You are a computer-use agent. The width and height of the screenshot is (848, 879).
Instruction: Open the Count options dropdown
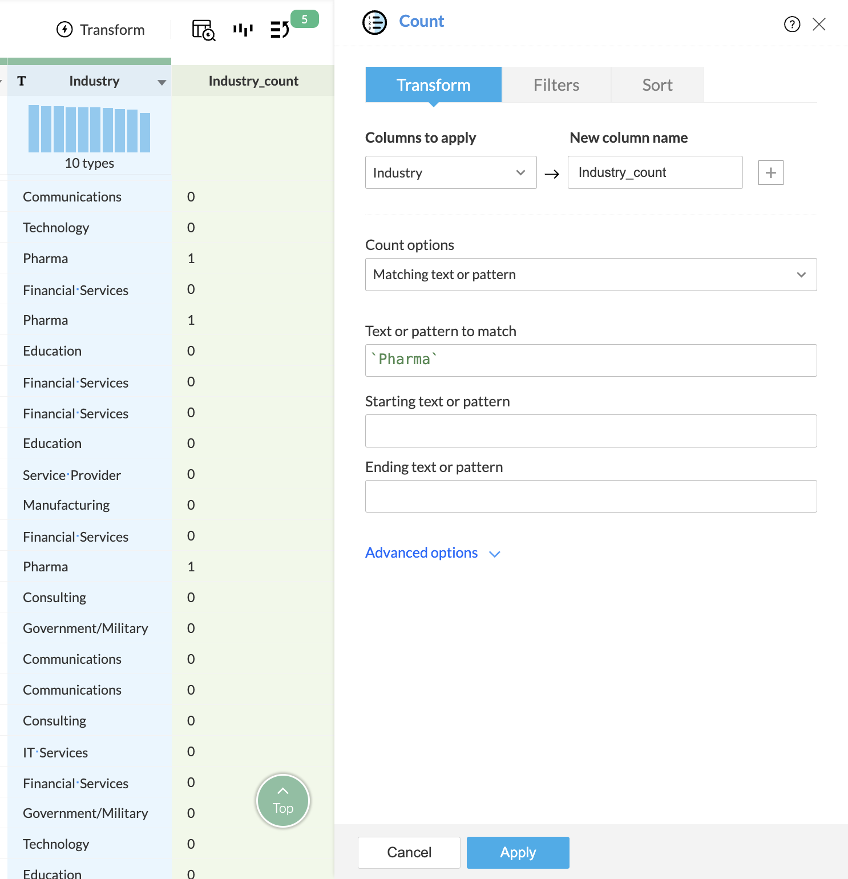[x=591, y=275]
